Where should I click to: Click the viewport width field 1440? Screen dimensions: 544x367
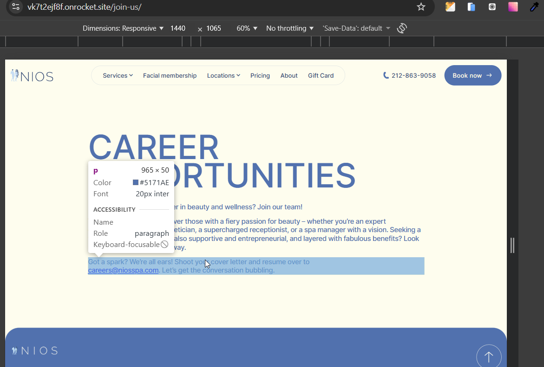178,28
